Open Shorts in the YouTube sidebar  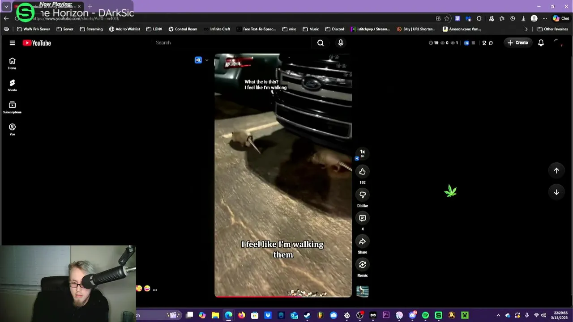pyautogui.click(x=12, y=85)
